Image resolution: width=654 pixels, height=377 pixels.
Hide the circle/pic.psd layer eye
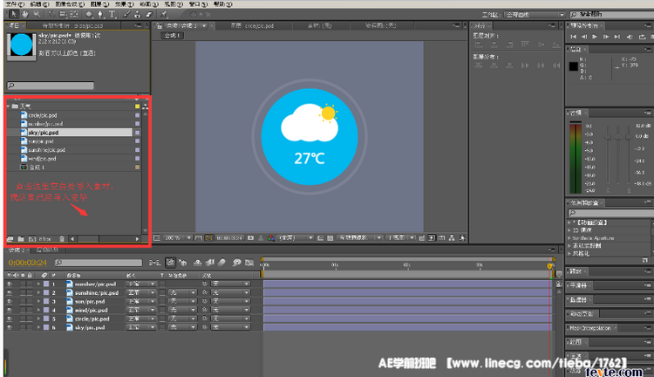10,319
